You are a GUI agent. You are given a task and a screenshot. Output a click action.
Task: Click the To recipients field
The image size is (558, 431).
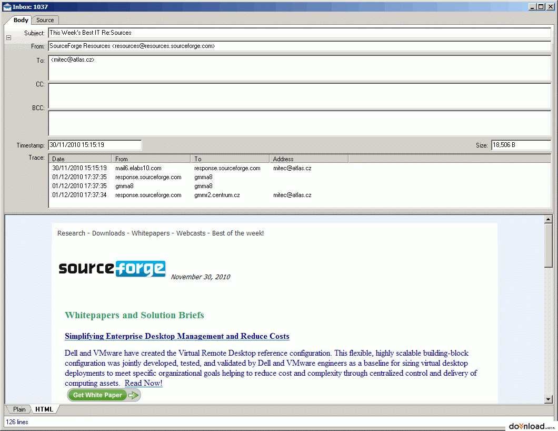(x=300, y=67)
